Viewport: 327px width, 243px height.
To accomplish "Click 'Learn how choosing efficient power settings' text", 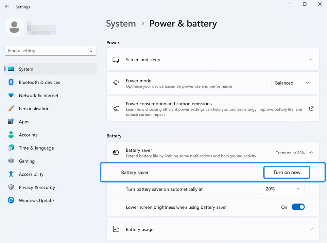I will 214,112.
